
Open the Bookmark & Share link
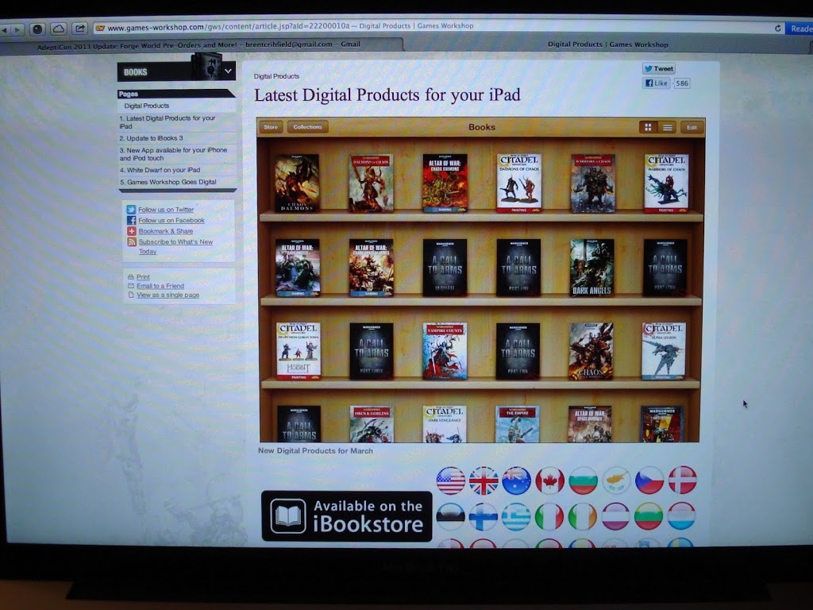pyautogui.click(x=165, y=231)
